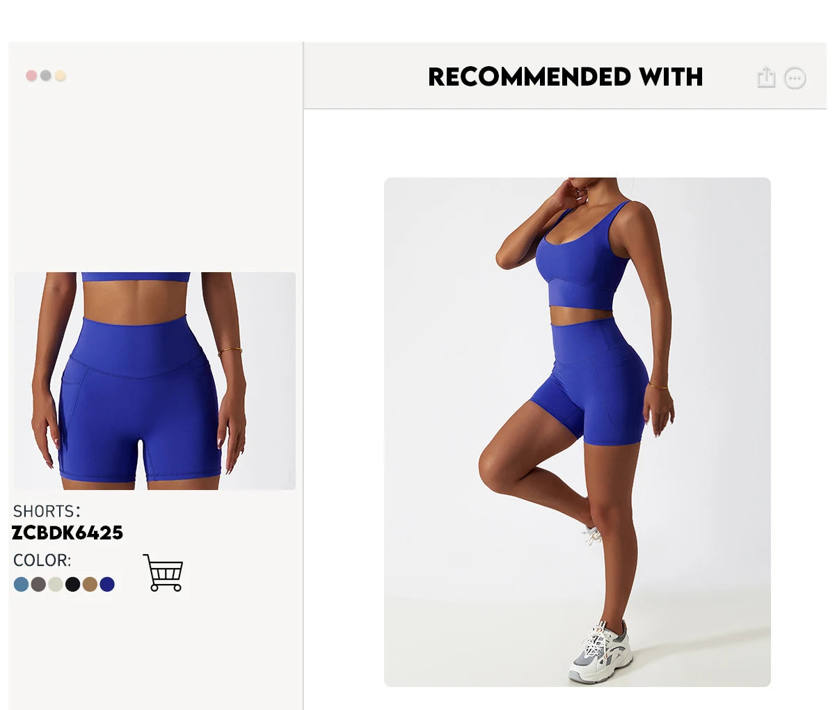The width and height of the screenshot is (835, 710).
Task: Select the dark gray color swatch
Action: [38, 584]
